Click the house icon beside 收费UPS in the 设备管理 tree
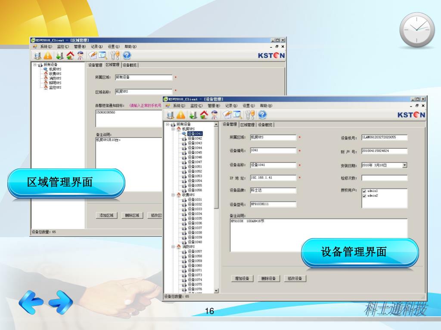 pos(179,195)
